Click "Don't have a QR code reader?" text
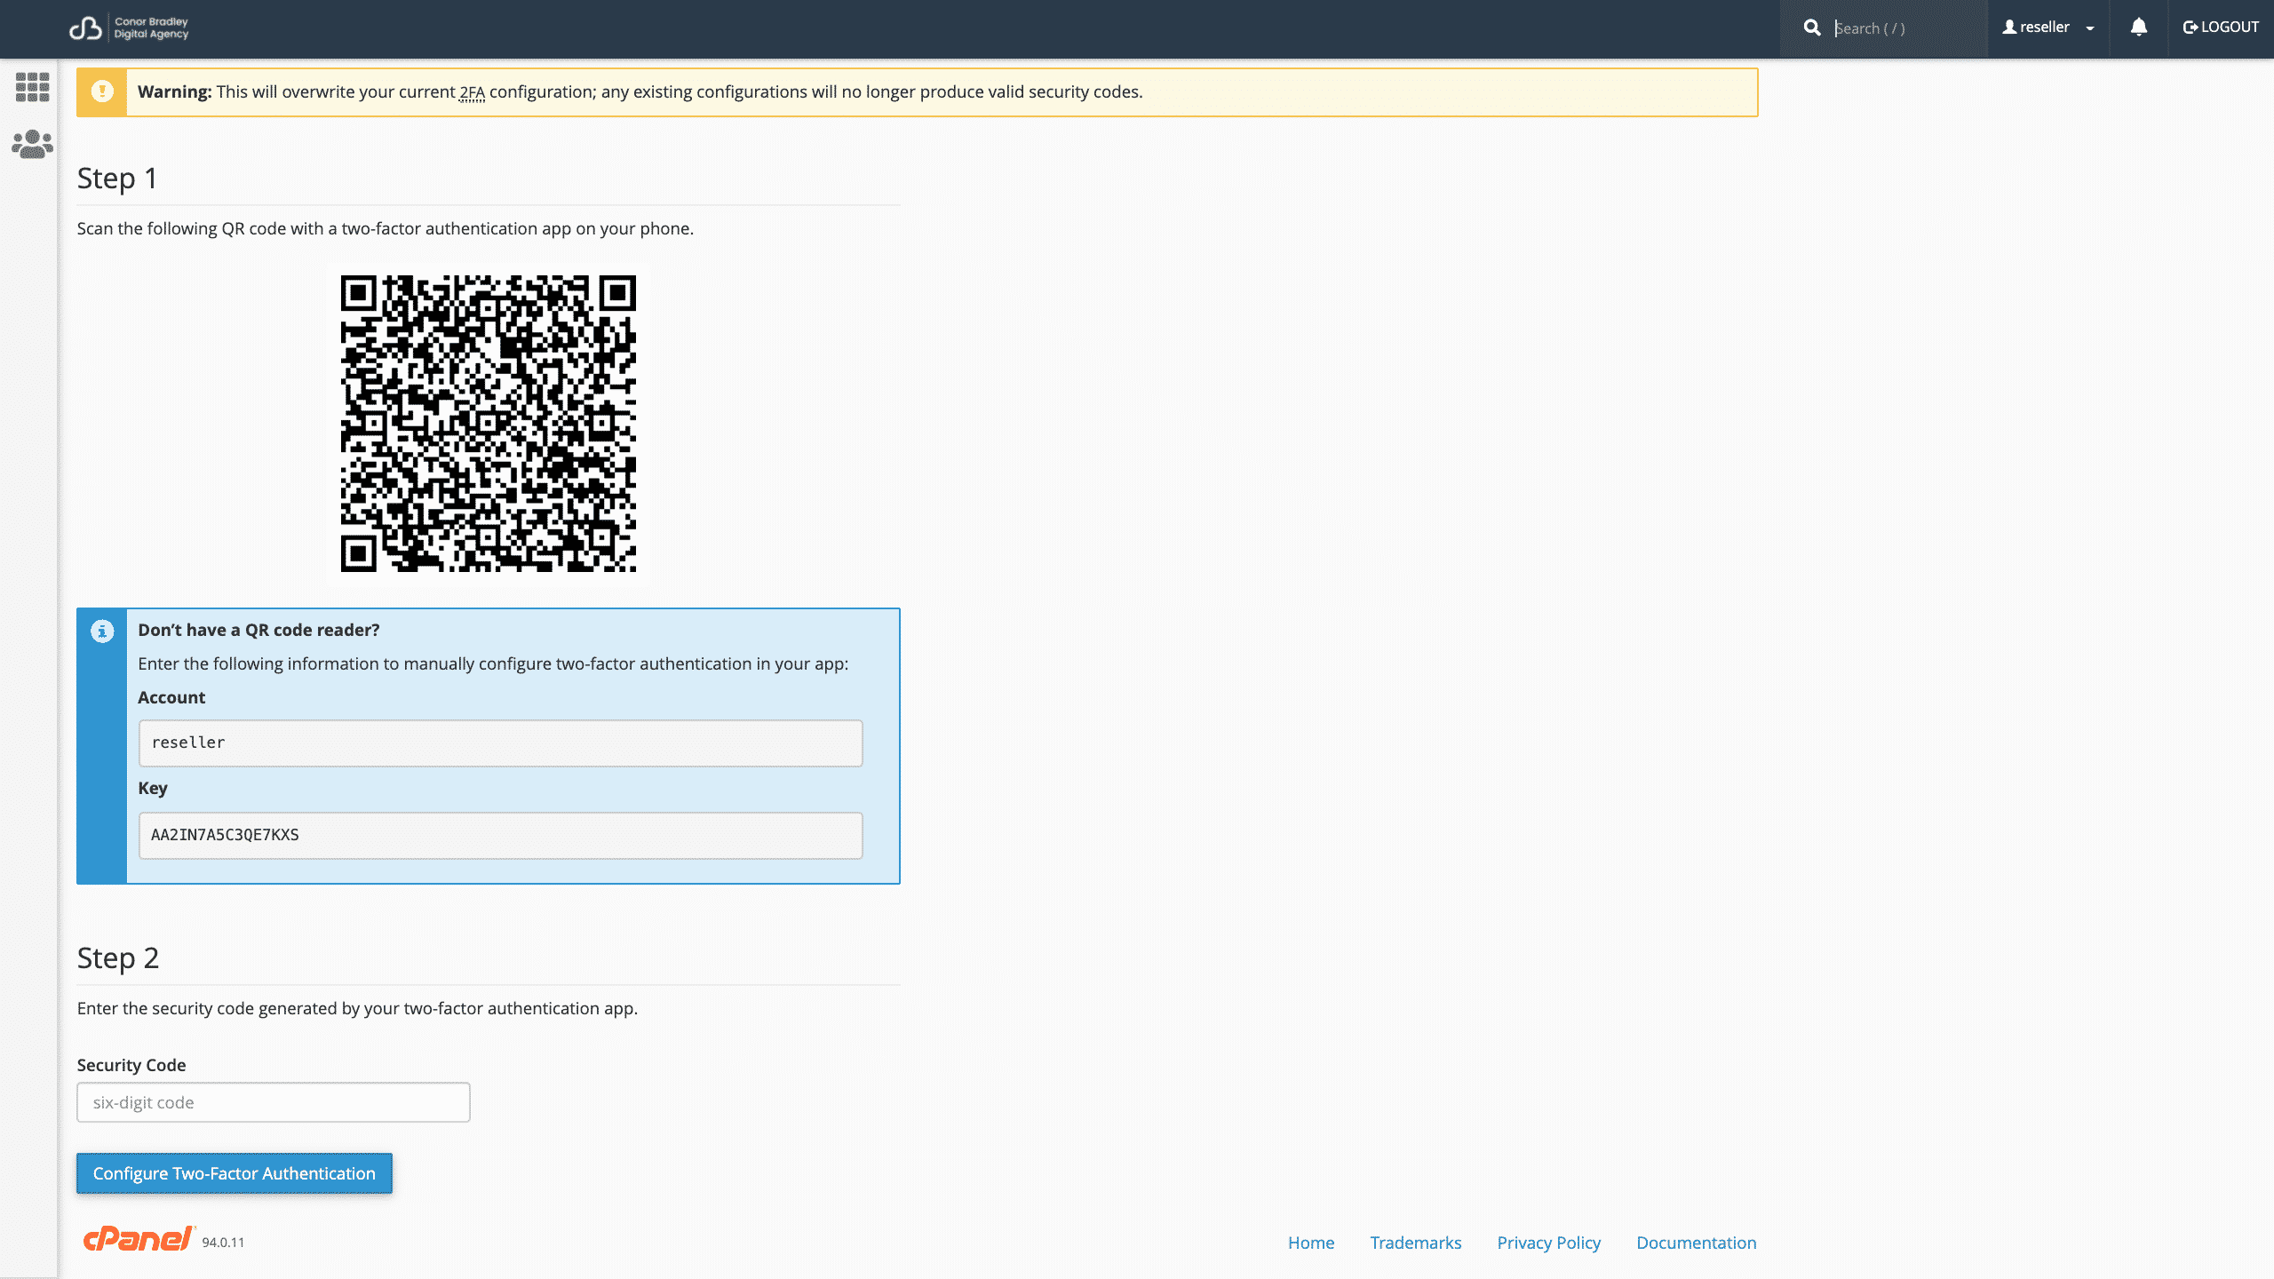 pos(258,630)
